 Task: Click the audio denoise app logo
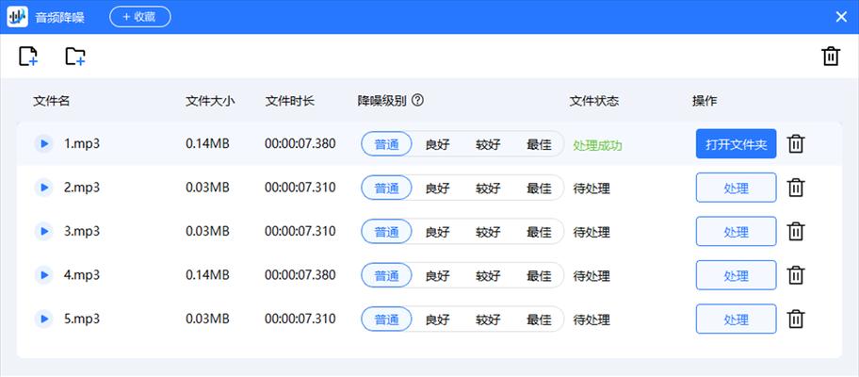pyautogui.click(x=18, y=16)
